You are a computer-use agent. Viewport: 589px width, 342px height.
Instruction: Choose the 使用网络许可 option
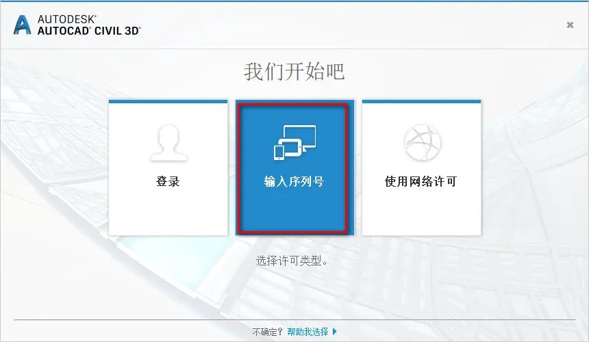(x=421, y=168)
